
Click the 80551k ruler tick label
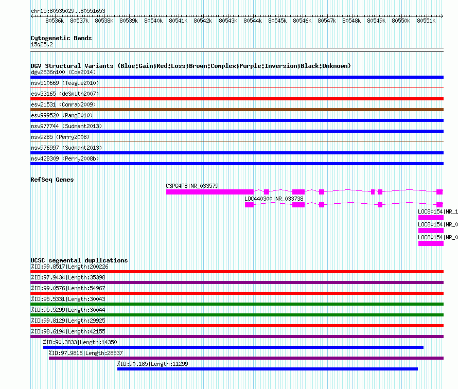426,21
